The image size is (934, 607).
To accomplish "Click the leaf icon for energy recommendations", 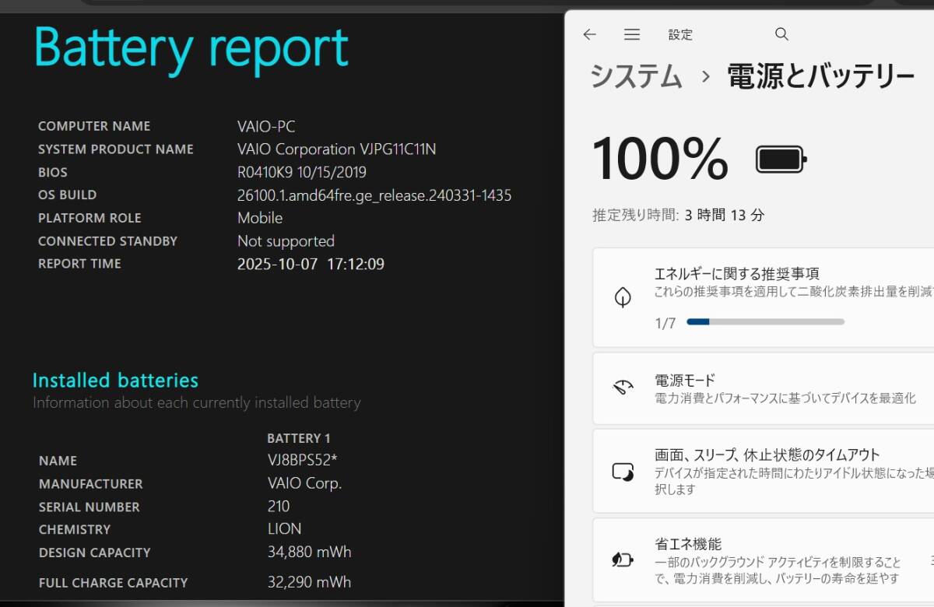I will (x=622, y=297).
